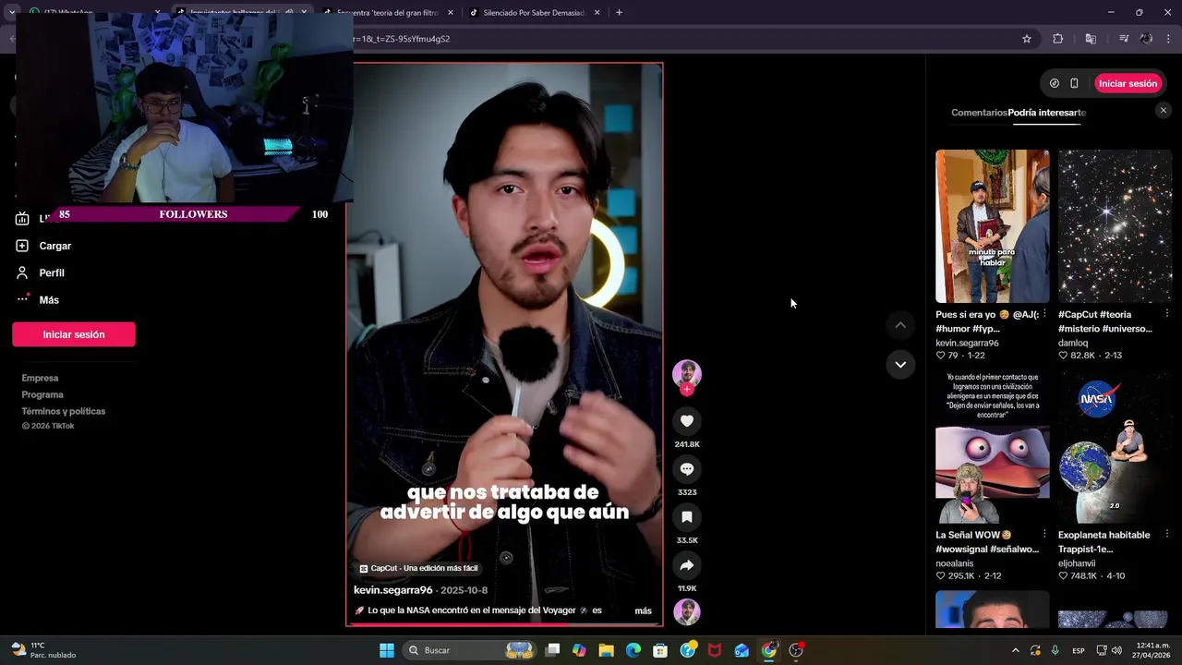1182x665 pixels.
Task: Open Microsoft Edge from taskbar
Action: (633, 650)
